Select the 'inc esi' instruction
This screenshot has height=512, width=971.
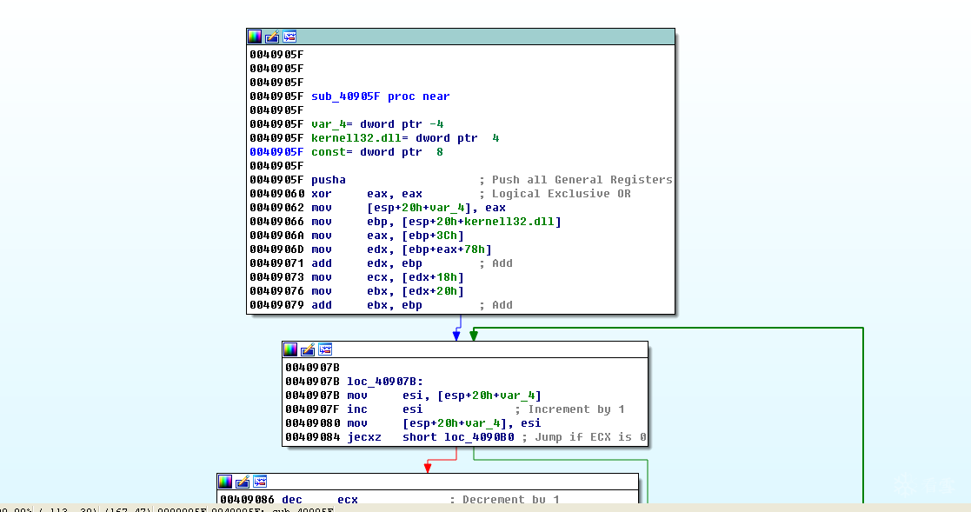coord(384,409)
